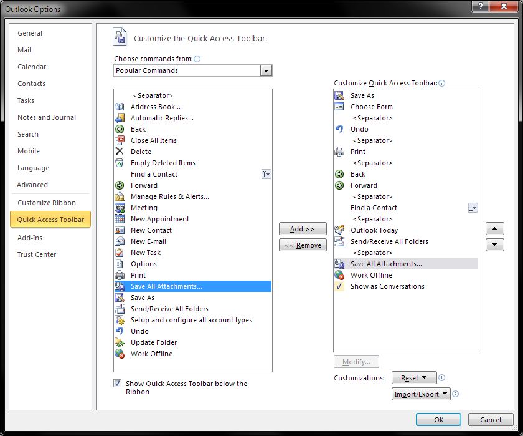Select Print entry in right toolbar list
The width and height of the screenshot is (523, 436).
pos(406,152)
